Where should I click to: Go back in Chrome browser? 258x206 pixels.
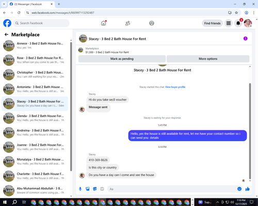pyautogui.click(x=5, y=13)
